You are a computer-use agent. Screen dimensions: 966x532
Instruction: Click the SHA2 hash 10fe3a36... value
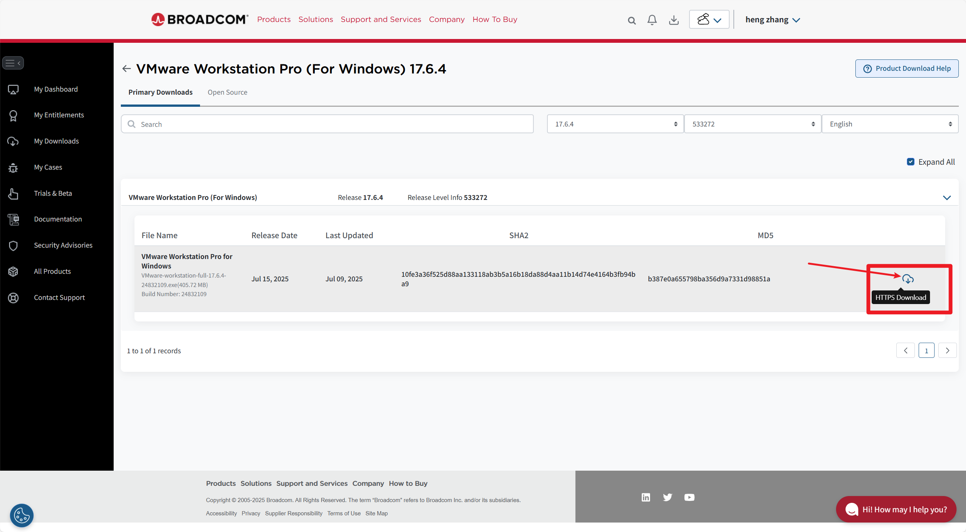pos(518,279)
